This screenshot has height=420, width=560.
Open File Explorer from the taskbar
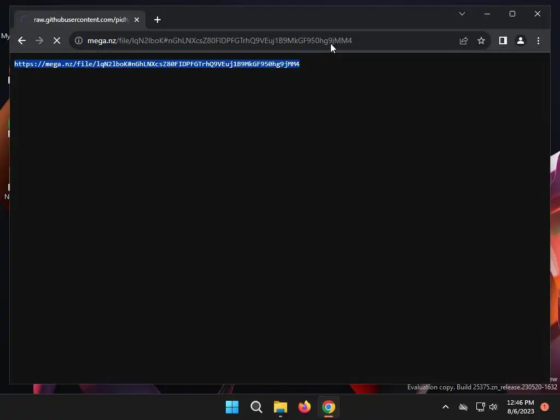coord(281,407)
